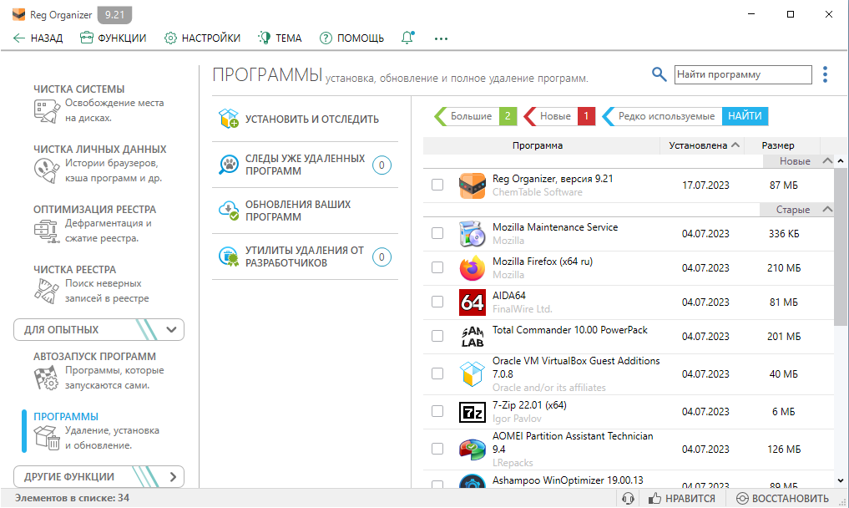
Task: Click the 7-Zip icon in the list
Action: [x=473, y=412]
